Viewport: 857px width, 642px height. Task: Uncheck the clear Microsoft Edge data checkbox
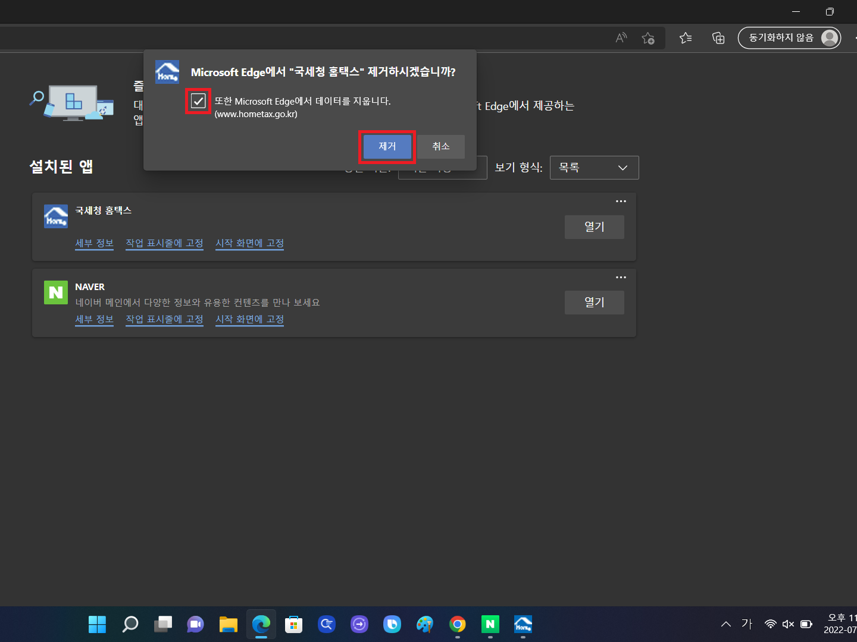[198, 101]
